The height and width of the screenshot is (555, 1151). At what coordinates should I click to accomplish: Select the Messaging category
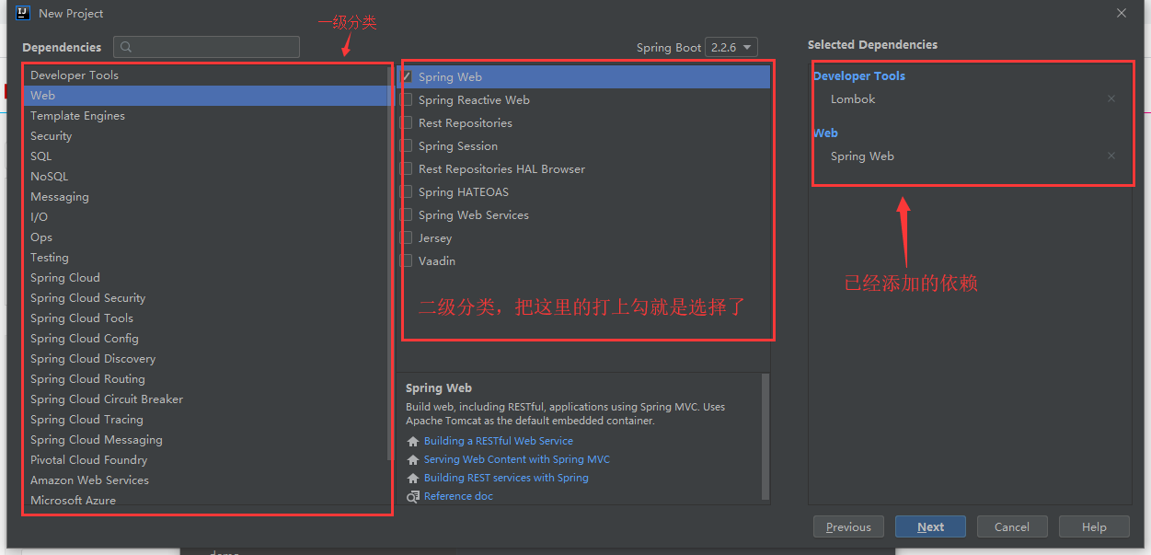point(205,197)
